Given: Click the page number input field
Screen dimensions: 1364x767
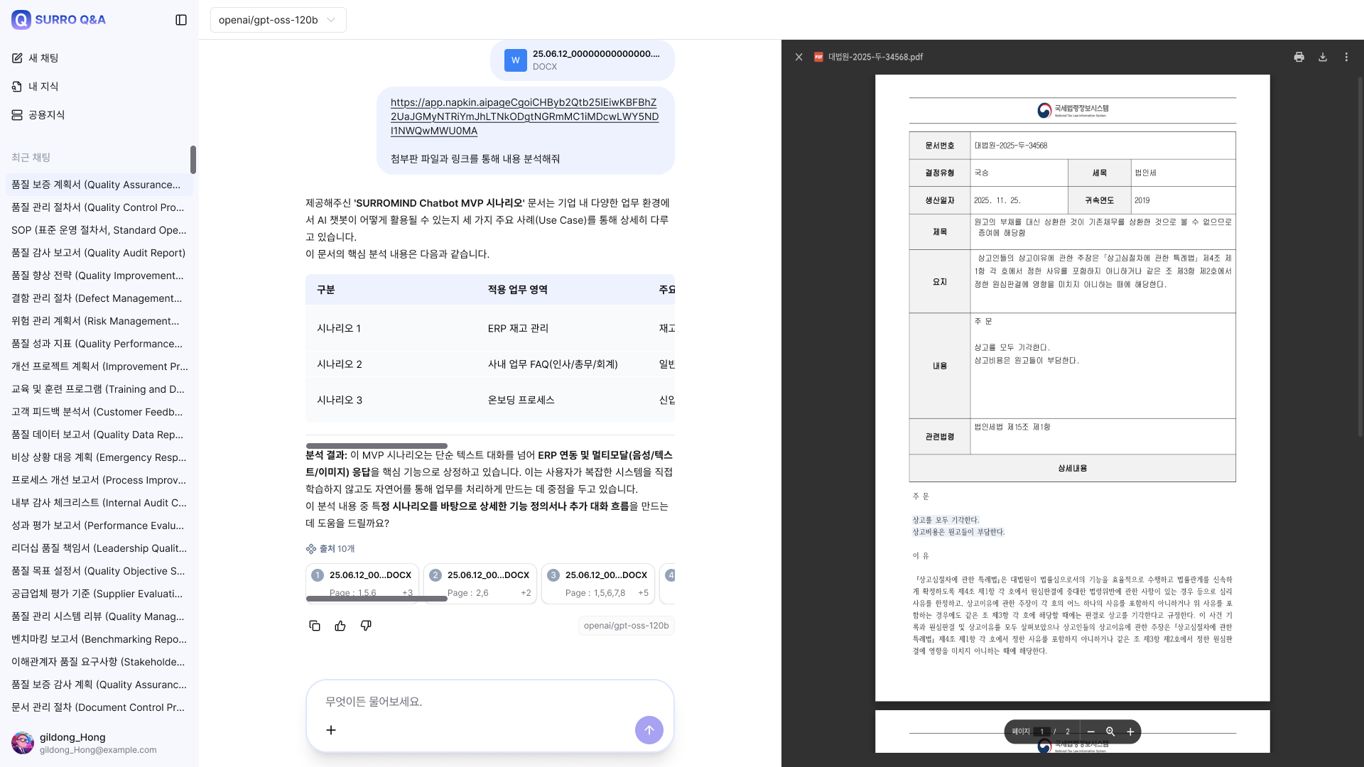Looking at the screenshot, I should pyautogui.click(x=1041, y=731).
